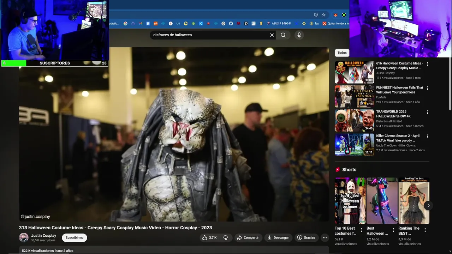Open options for 'Top 10 Best costumes' short

[x=362, y=230]
